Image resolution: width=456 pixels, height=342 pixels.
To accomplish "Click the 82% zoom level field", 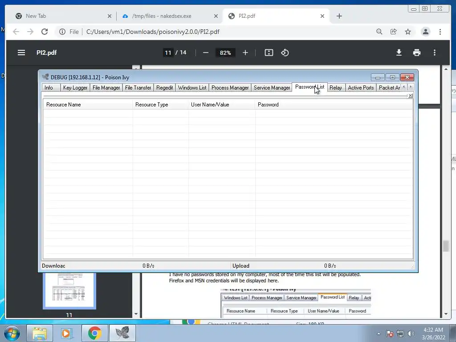I will click(x=225, y=53).
